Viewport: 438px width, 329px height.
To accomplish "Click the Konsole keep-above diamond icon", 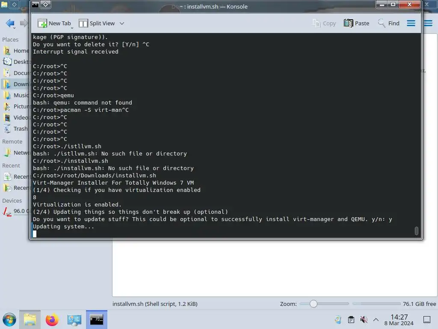I will pos(45,4).
